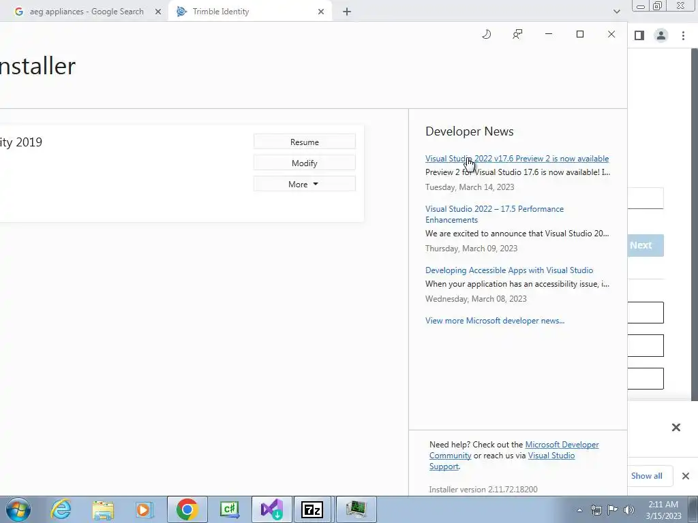Restore down the Chrome window
Viewport: 698px width, 523px height.
(x=658, y=5)
